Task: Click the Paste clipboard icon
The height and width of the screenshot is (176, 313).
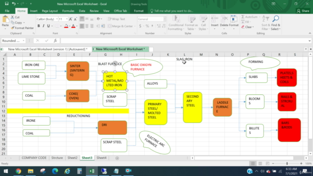Action: click(5, 20)
